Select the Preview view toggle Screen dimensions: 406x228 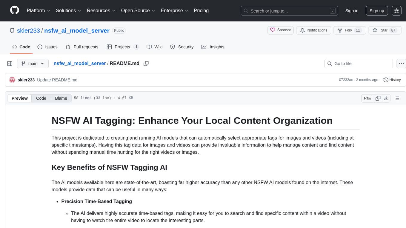tap(20, 98)
